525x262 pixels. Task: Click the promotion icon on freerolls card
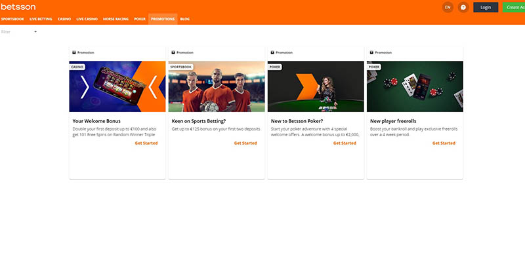pyautogui.click(x=371, y=52)
